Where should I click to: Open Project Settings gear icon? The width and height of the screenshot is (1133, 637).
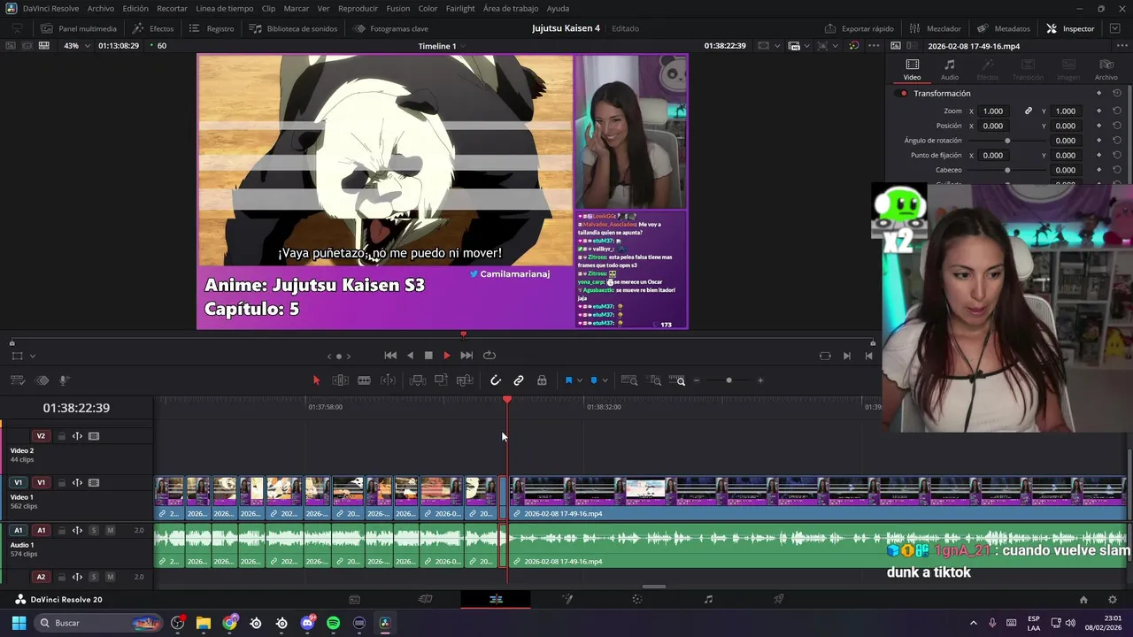click(1113, 600)
